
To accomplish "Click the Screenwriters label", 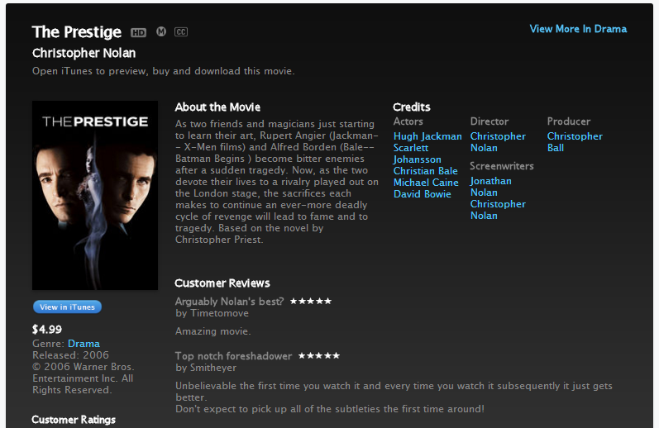I will click(x=502, y=166).
